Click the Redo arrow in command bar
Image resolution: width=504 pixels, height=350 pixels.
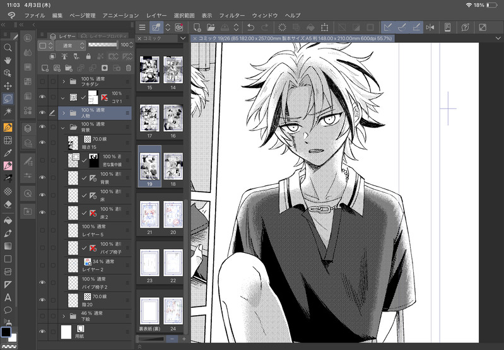(x=265, y=27)
